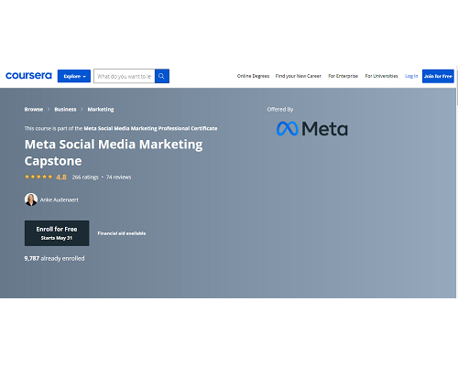
Task: Click the magnifier search button
Action: click(162, 76)
